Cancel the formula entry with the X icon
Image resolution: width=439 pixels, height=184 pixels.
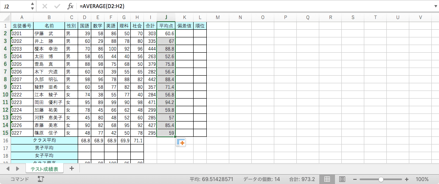(x=45, y=6)
